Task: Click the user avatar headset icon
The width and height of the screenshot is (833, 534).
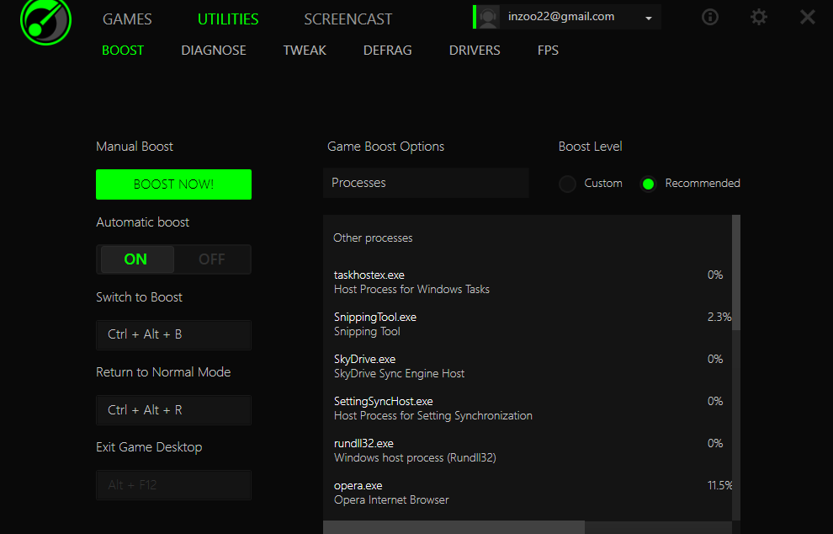Action: 488,17
